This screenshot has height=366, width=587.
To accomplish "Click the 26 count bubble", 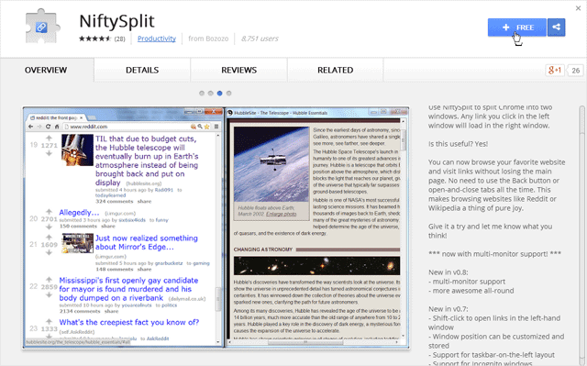I will (575, 71).
